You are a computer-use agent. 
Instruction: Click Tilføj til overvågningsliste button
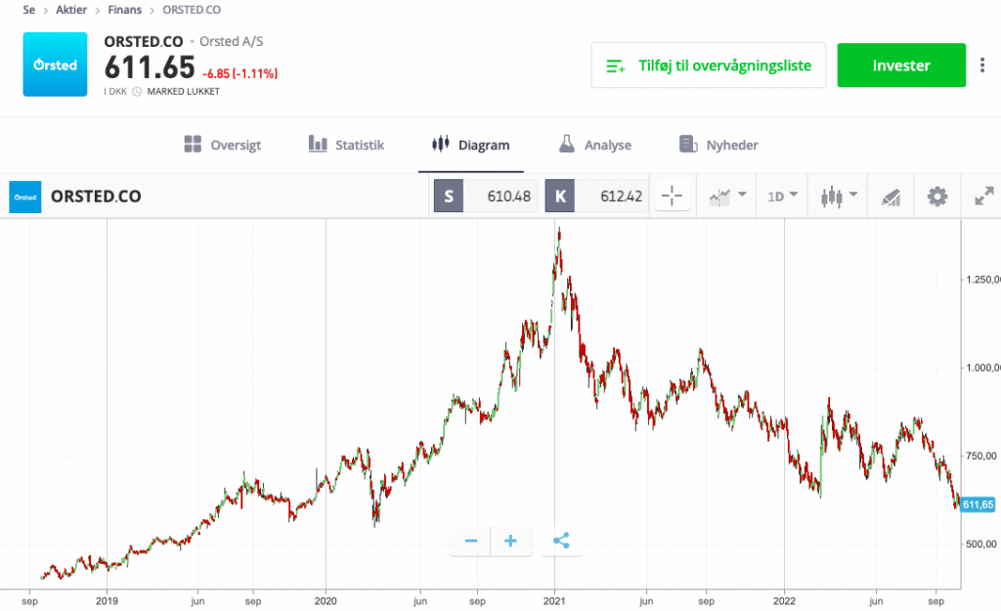click(708, 65)
